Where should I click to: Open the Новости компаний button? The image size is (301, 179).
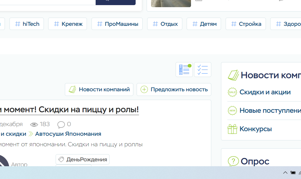coord(99,89)
